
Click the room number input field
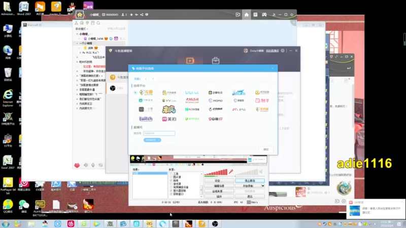point(159,133)
